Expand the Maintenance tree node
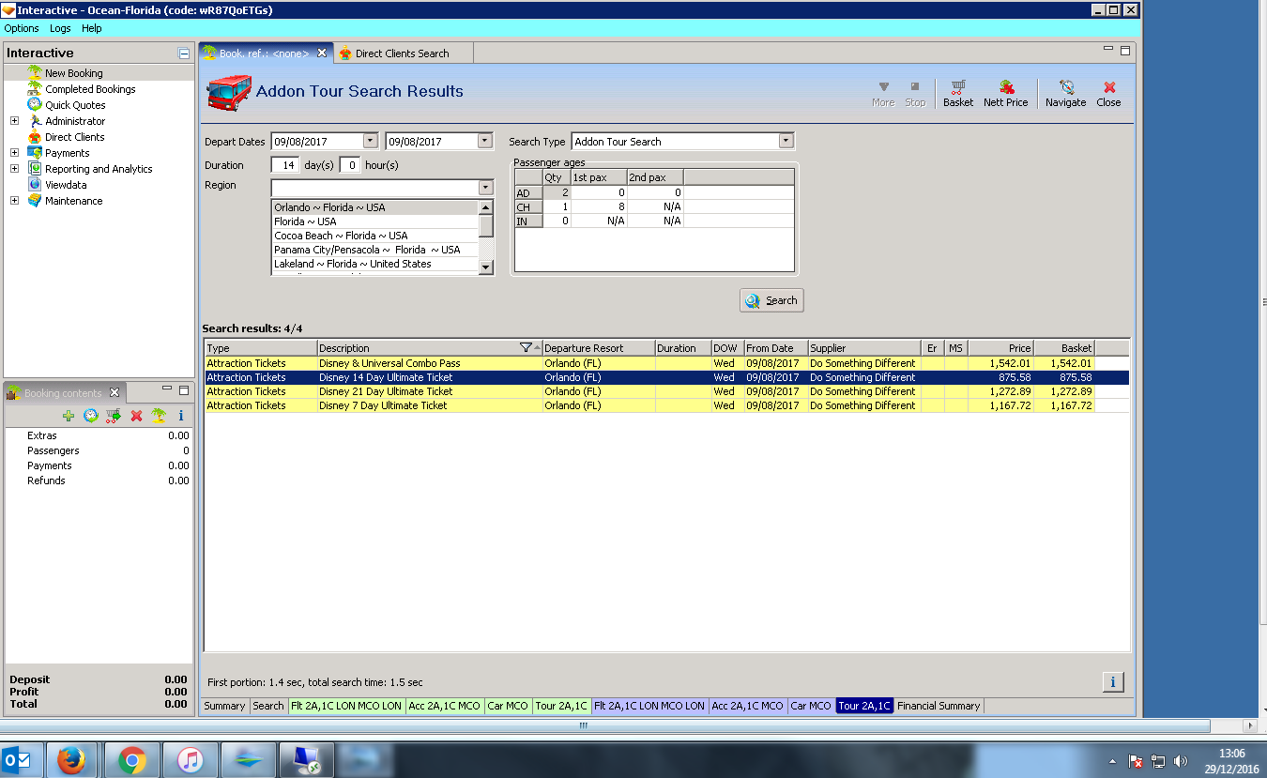This screenshot has height=778, width=1267. (14, 201)
